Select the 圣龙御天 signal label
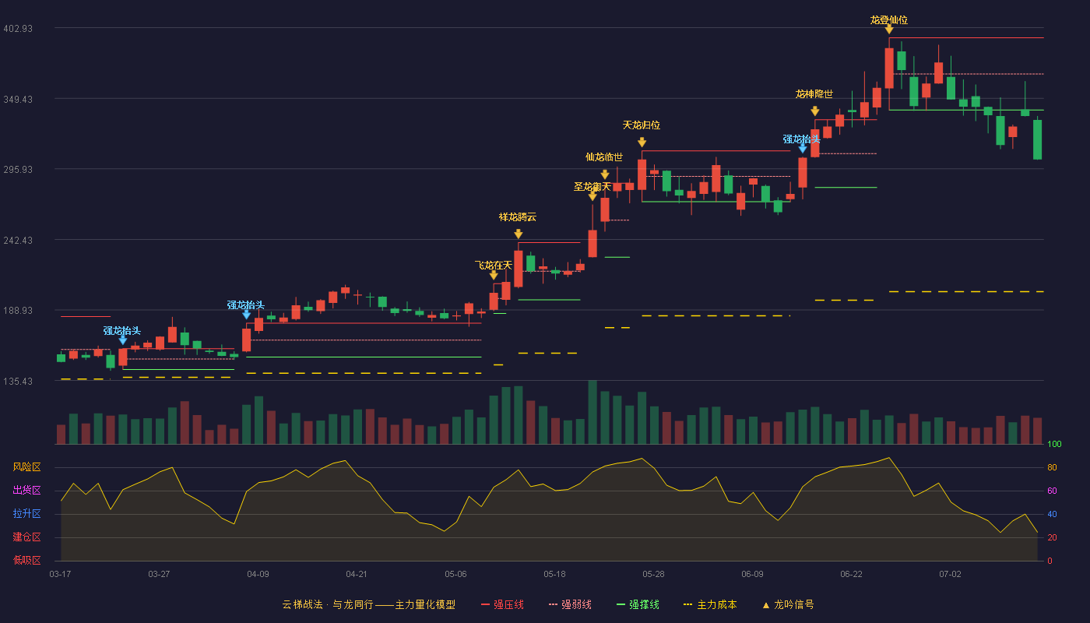The height and width of the screenshot is (623, 1090). [592, 186]
